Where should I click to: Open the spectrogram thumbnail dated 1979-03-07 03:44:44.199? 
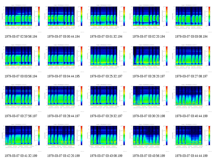coord(191,137)
